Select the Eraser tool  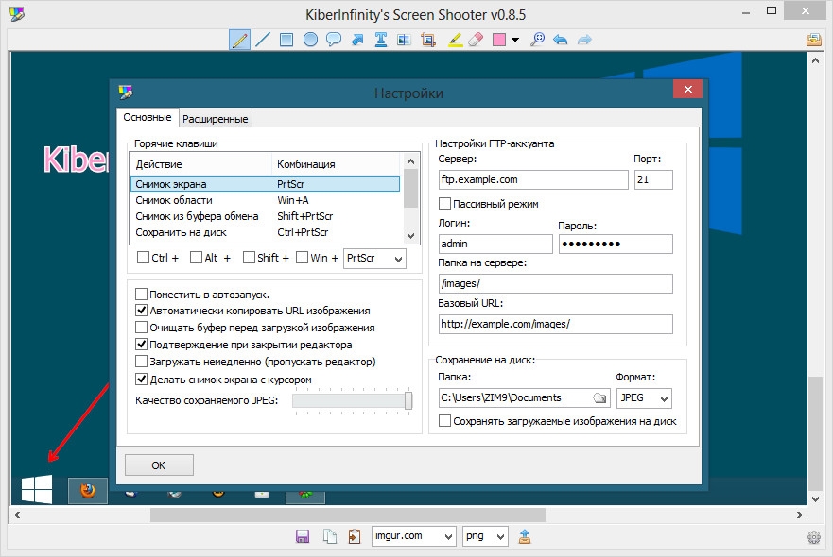pyautogui.click(x=476, y=40)
